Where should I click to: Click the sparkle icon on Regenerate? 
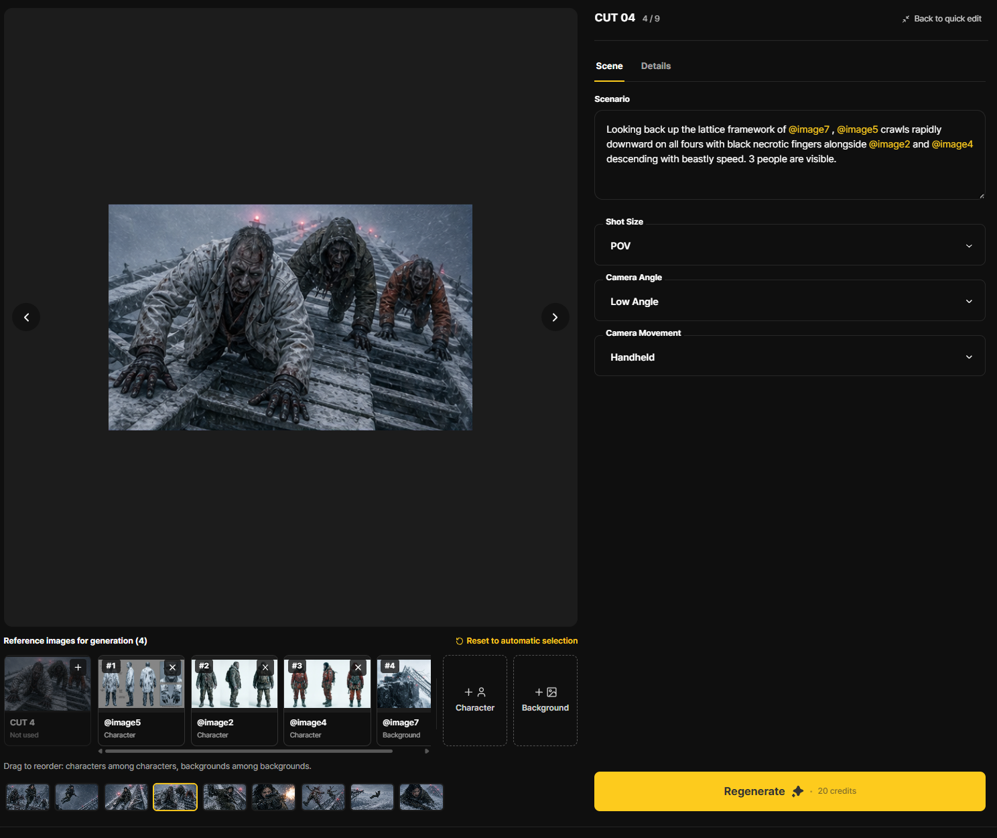797,791
